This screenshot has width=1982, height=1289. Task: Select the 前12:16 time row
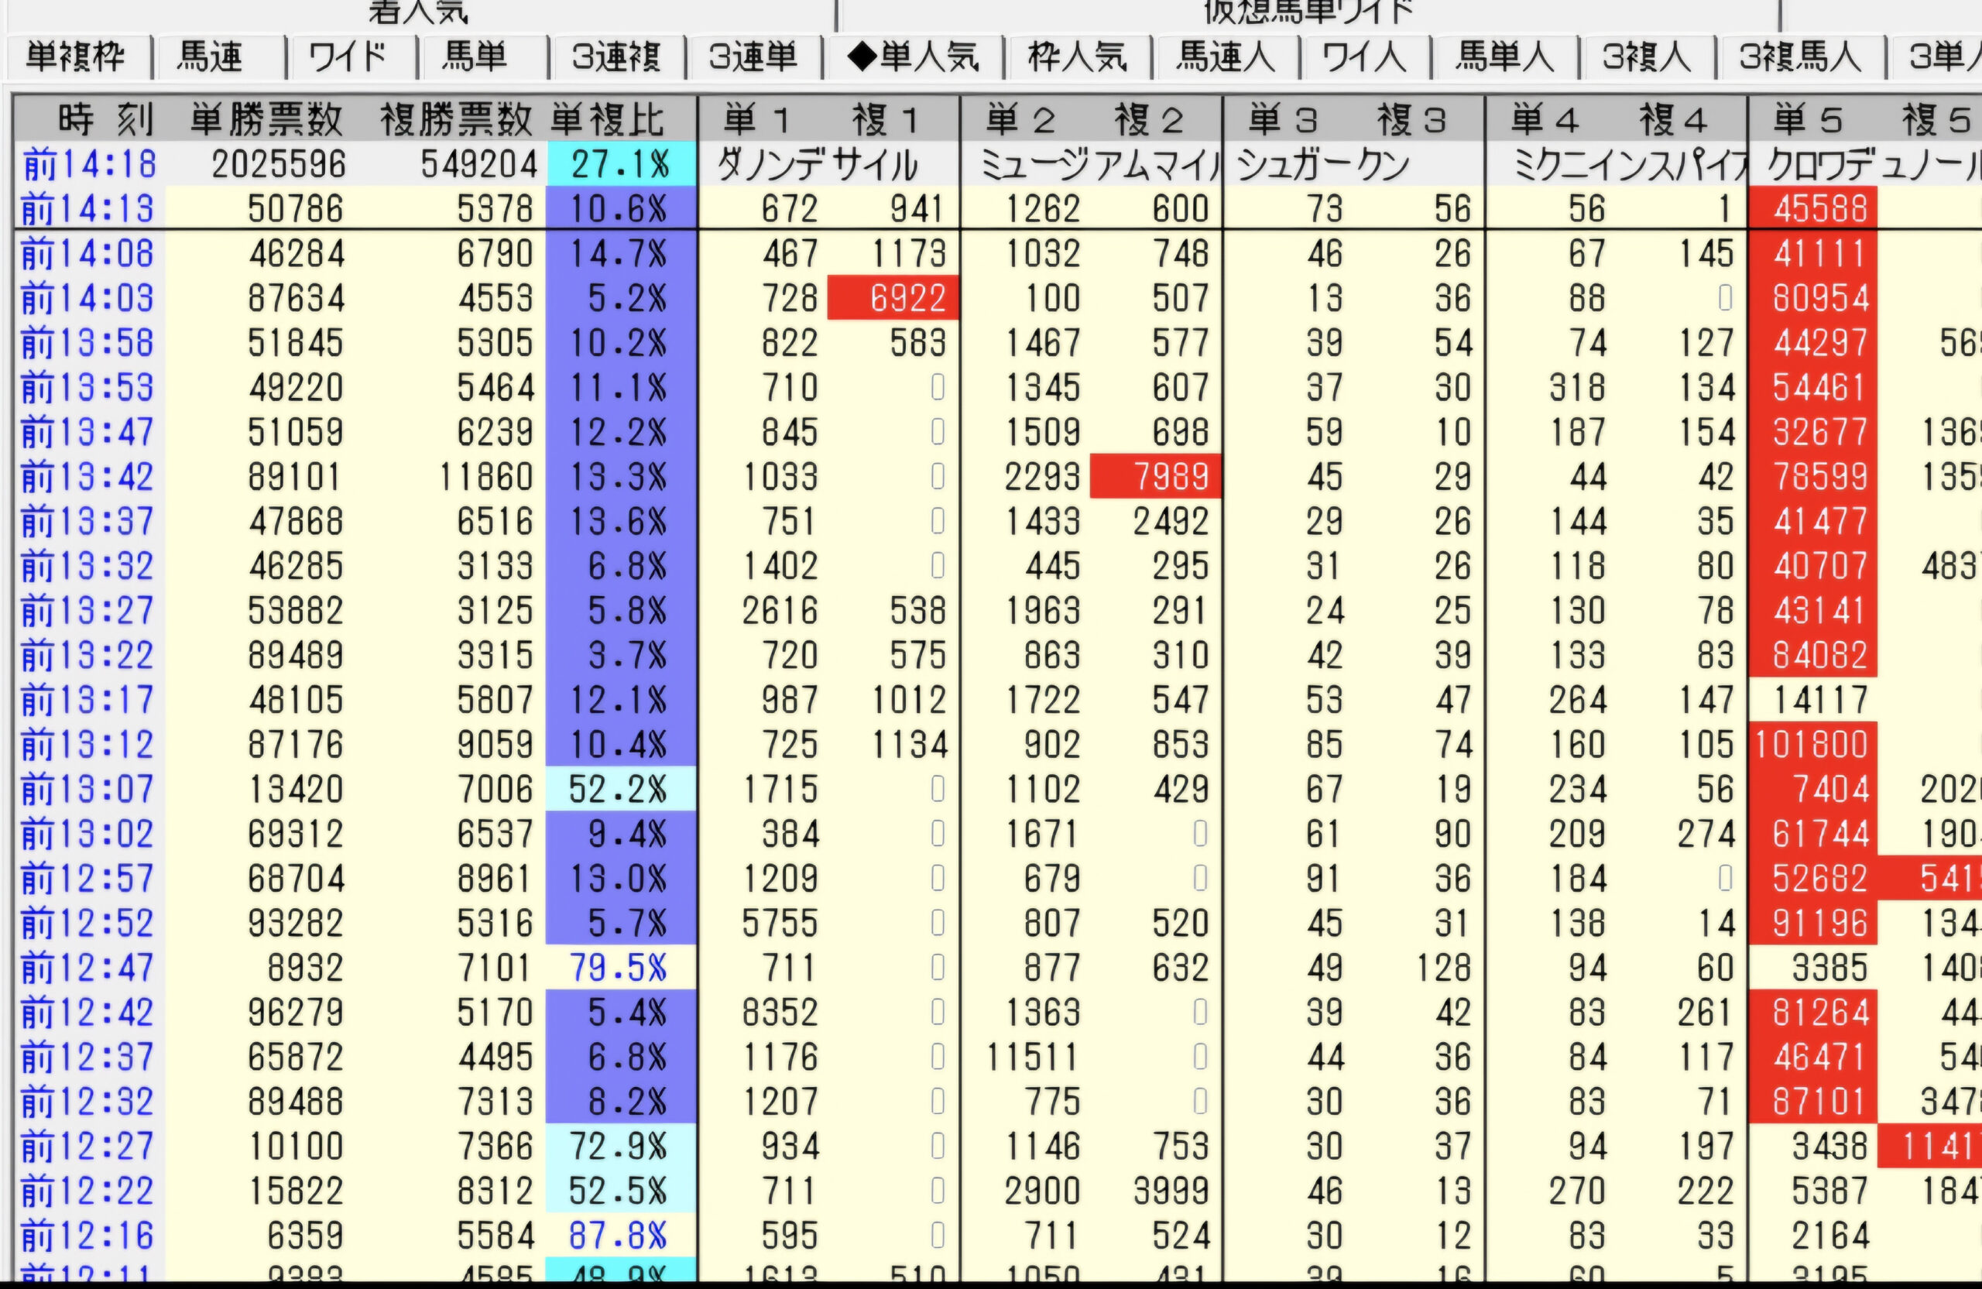point(88,1236)
